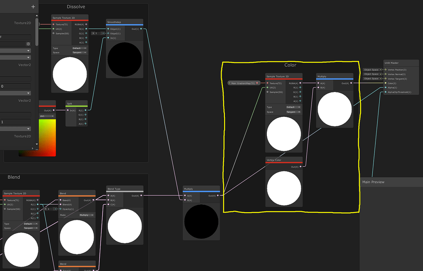The height and width of the screenshot is (271, 423).
Task: Click the A(4) input port of Blend Type
Action: (108, 196)
